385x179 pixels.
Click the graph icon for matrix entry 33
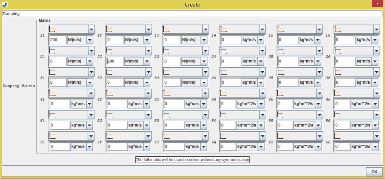pyautogui.click(x=166, y=72)
